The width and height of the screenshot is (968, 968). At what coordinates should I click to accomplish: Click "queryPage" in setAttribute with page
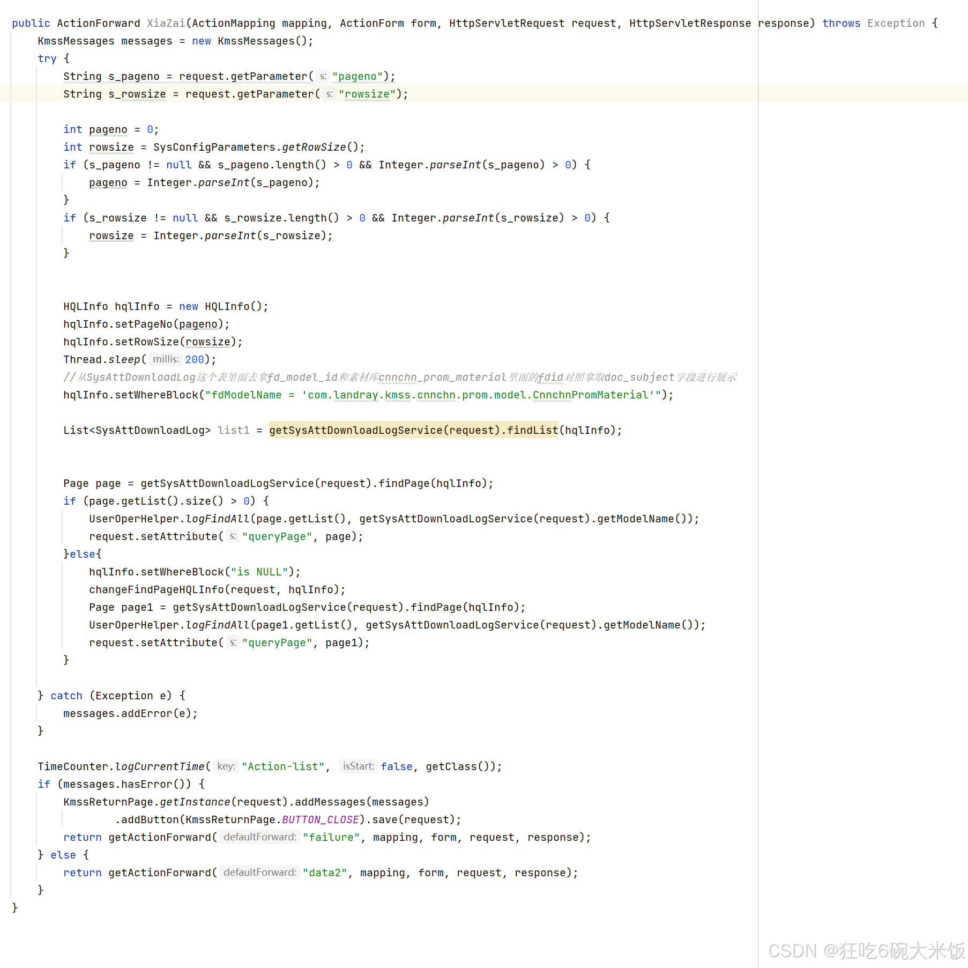(x=277, y=536)
